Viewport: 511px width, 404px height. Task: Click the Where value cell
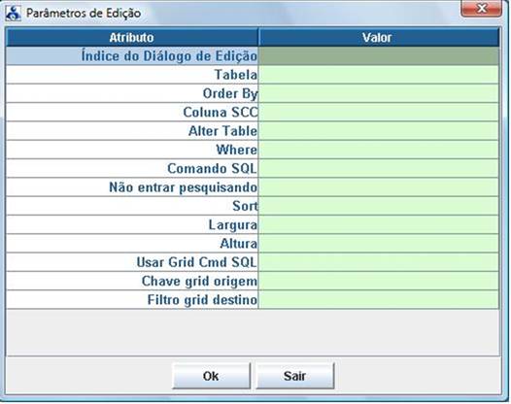[379, 150]
